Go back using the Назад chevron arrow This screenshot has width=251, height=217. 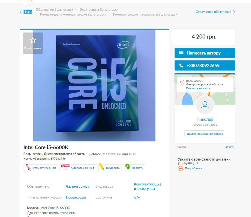[x=21, y=12]
